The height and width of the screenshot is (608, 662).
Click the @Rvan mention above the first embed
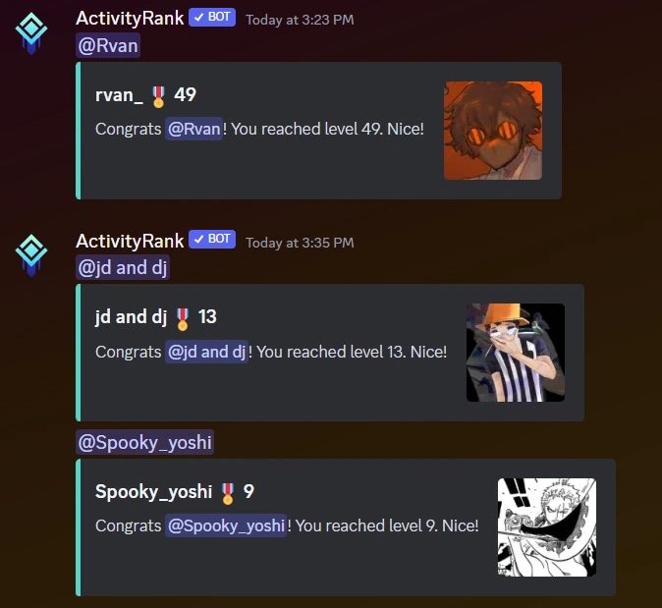(108, 45)
